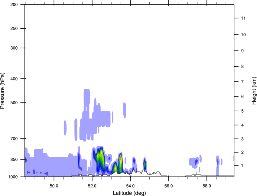
Task: Click the 58.0 latitude tick label
Action: [x=207, y=186]
